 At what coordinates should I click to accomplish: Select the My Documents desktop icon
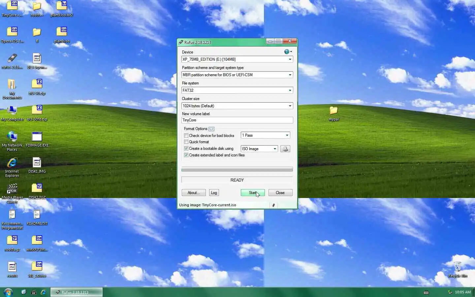click(x=12, y=89)
